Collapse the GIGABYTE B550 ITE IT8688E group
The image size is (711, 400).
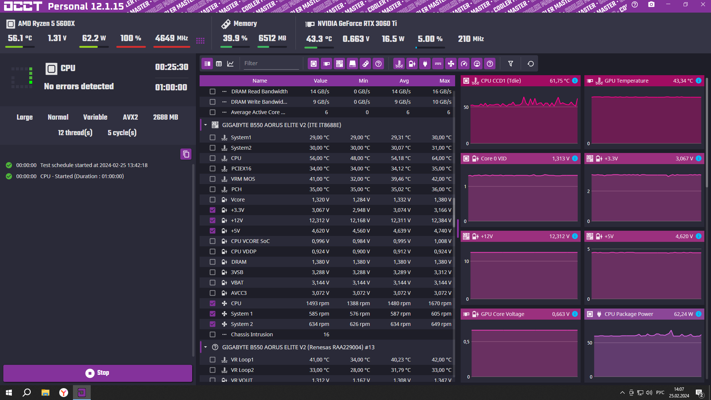[x=206, y=125]
